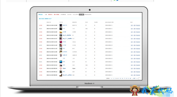The height and width of the screenshot is (97, 177).
Task: Open avatar of user in 12:58 row
Action: point(61,25)
